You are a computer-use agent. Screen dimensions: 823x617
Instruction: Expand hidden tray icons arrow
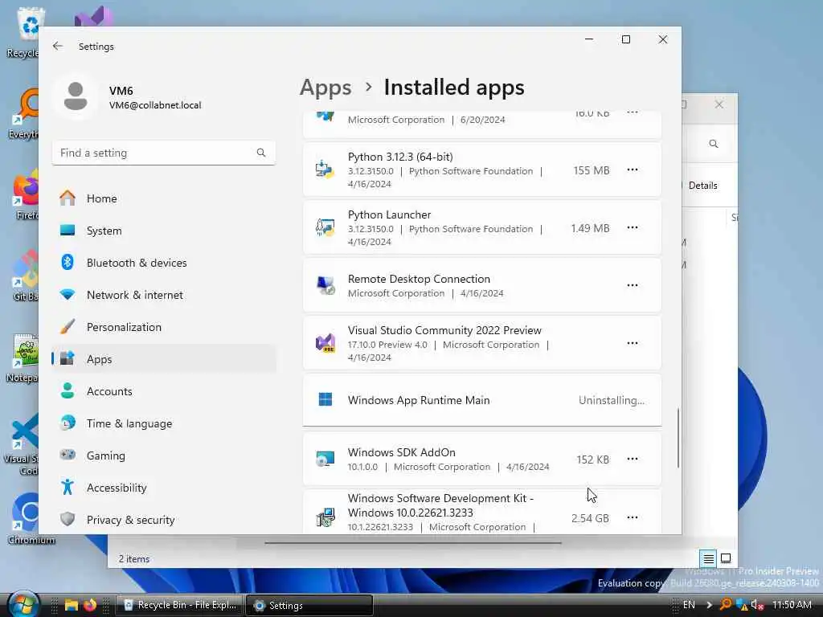[x=709, y=605]
